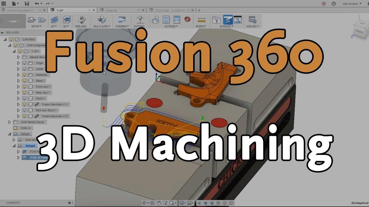Click the Undo arrow
Viewport: 369px width, 207px height.
[37, 3]
